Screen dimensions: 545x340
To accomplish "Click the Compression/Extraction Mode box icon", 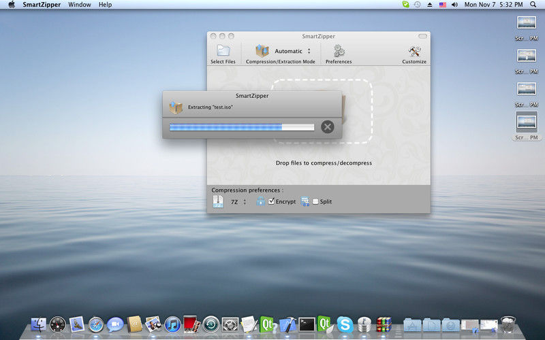I will [x=262, y=51].
